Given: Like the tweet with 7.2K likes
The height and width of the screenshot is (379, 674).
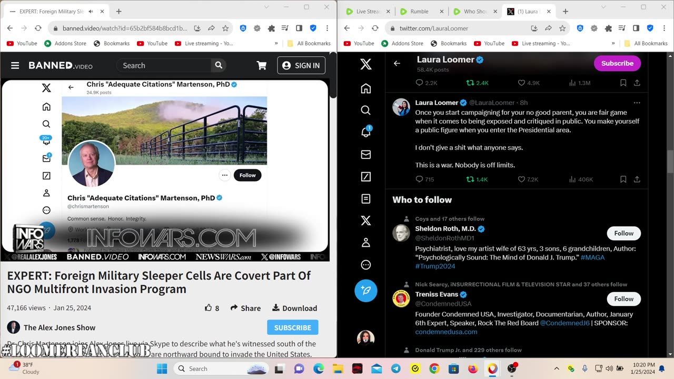Looking at the screenshot, I should point(521,179).
